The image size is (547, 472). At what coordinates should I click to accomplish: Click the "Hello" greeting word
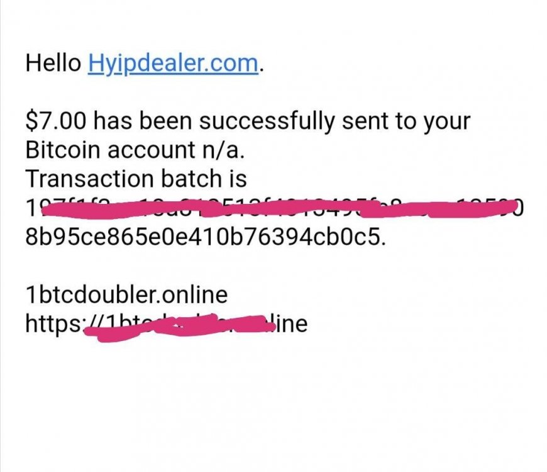coord(53,63)
